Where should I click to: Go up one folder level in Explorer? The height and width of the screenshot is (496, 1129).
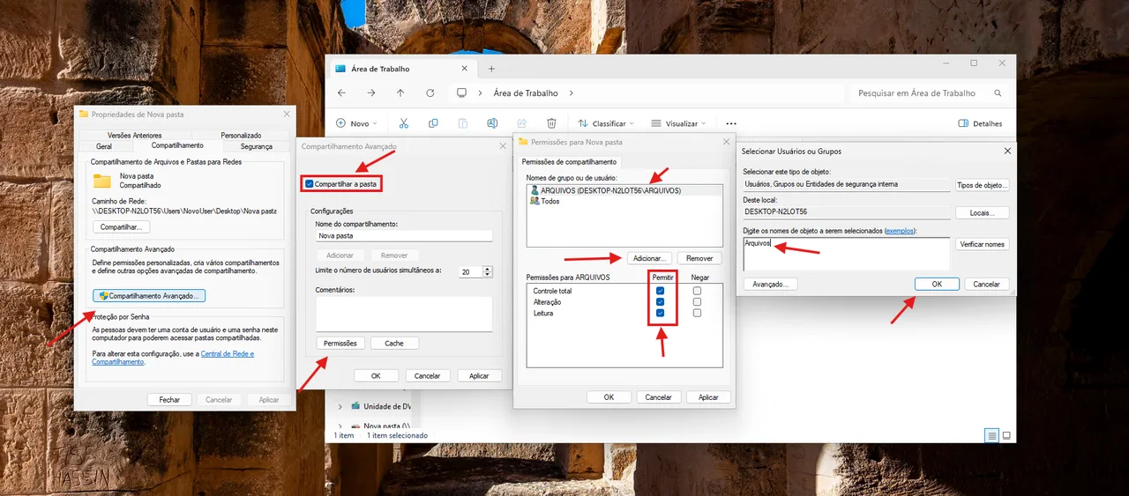(400, 93)
